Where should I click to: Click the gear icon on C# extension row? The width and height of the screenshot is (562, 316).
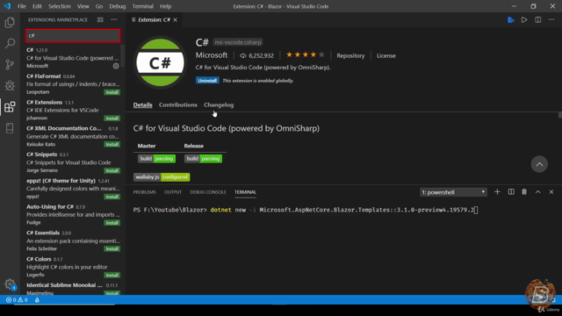(116, 66)
